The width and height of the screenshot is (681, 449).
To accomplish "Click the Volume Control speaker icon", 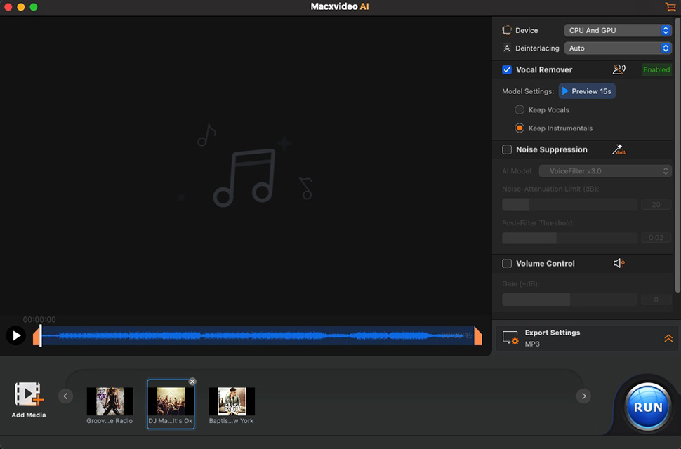I will [619, 263].
